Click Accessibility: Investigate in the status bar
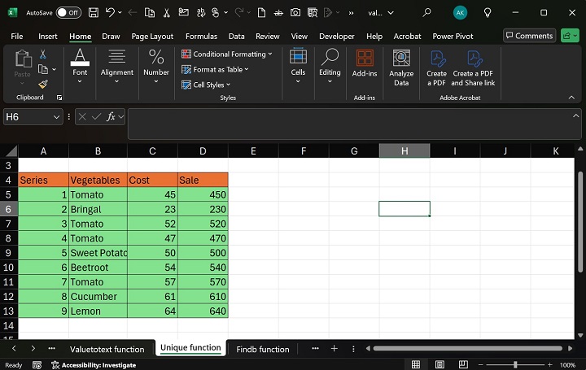Image resolution: width=586 pixels, height=370 pixels. pyautogui.click(x=93, y=365)
